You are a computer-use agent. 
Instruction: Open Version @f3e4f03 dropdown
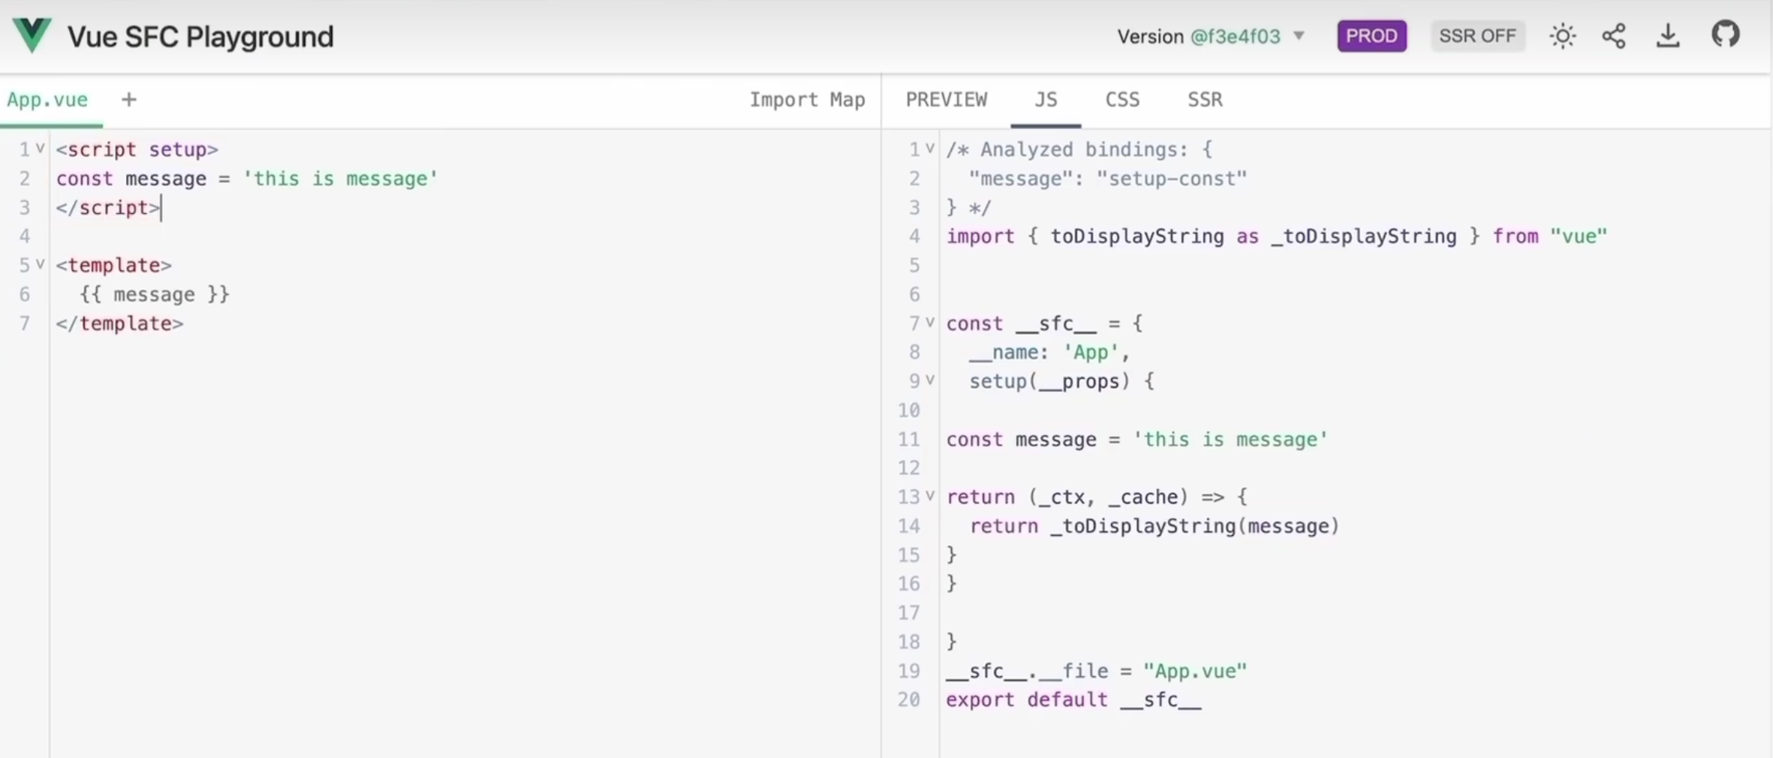(x=1212, y=36)
